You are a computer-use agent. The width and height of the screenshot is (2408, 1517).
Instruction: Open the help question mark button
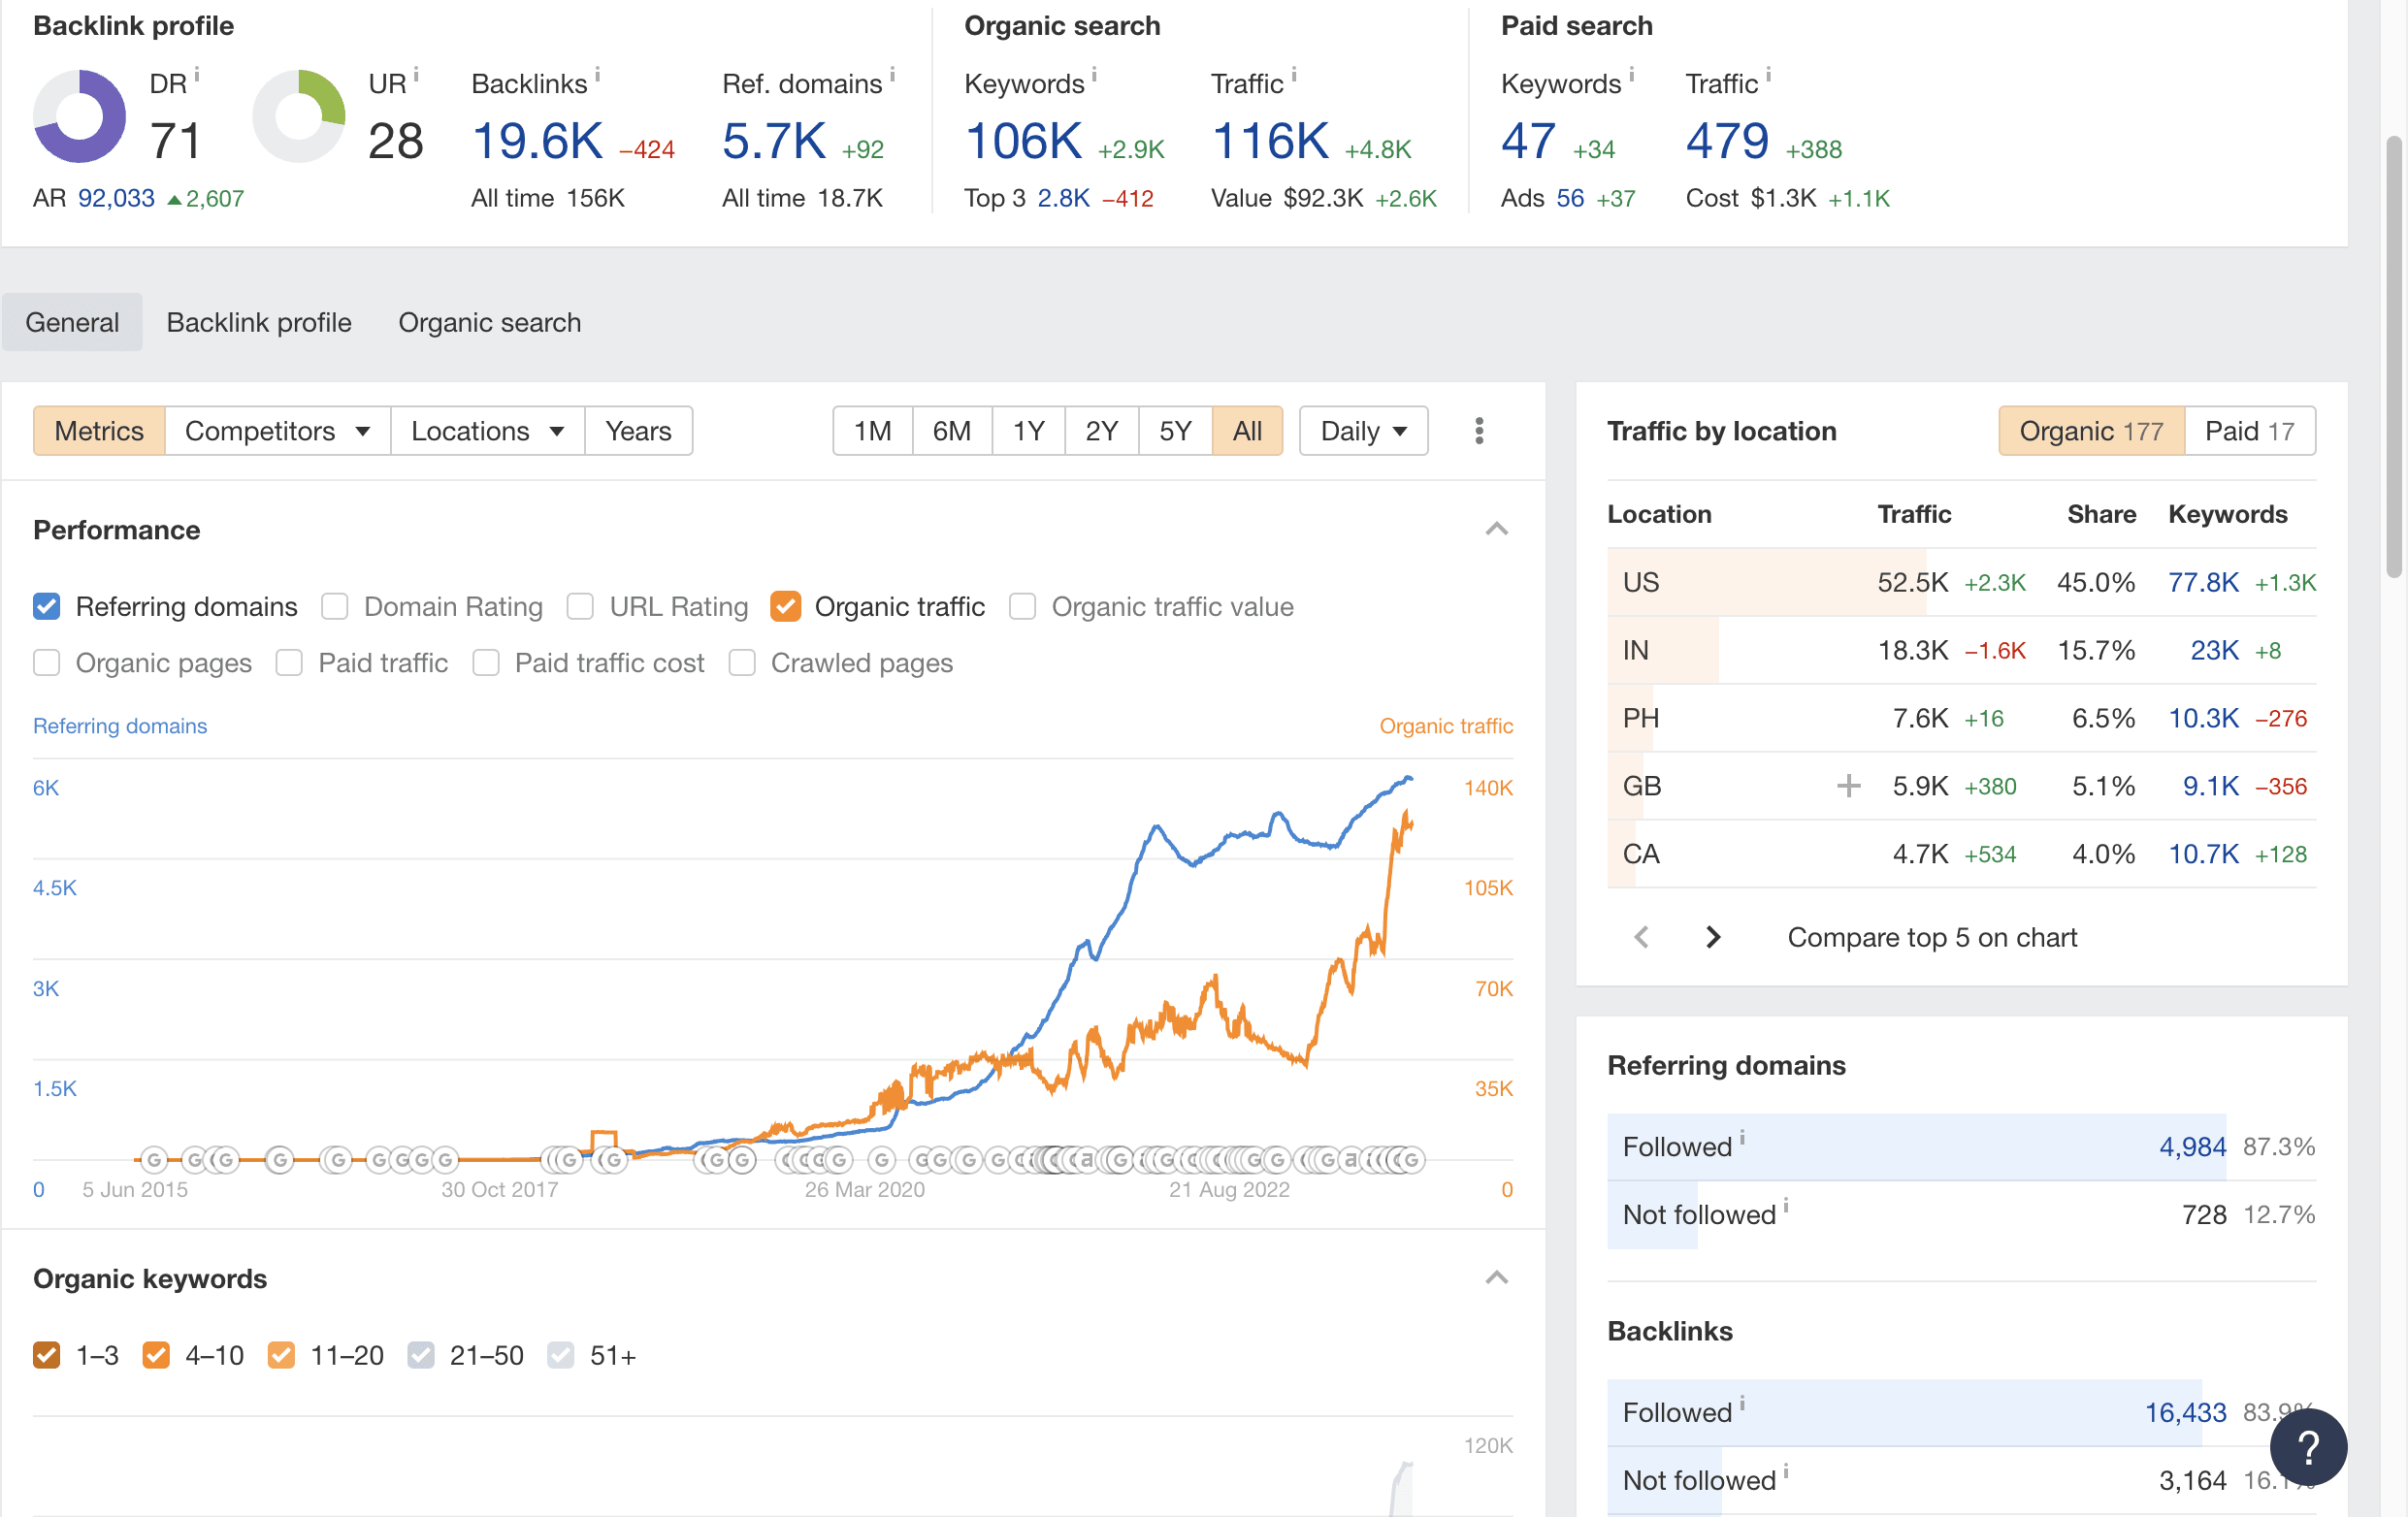(2307, 1447)
